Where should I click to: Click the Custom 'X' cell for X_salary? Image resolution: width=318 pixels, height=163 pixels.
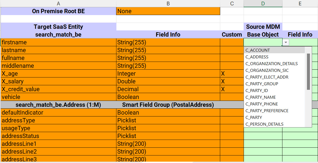coord(232,81)
